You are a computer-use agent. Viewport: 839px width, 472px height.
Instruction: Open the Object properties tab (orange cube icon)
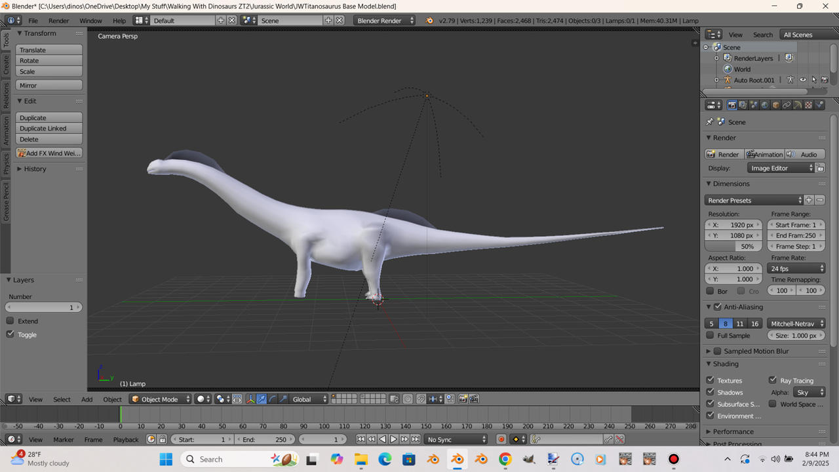click(x=775, y=104)
